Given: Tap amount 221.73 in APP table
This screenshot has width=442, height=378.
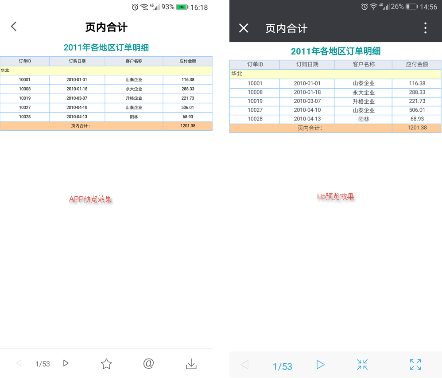Looking at the screenshot, I should pyautogui.click(x=188, y=98).
